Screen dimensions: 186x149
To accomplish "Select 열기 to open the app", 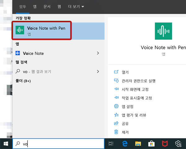I will [125, 72].
